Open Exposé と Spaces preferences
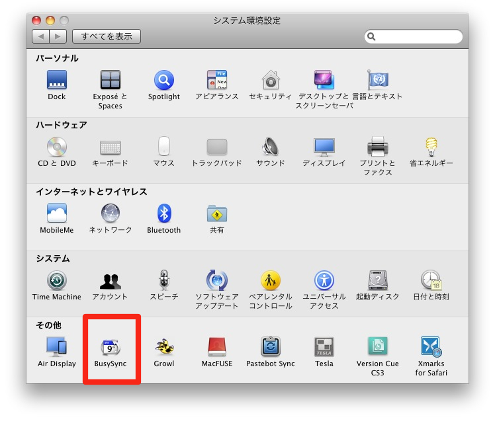 (x=110, y=81)
